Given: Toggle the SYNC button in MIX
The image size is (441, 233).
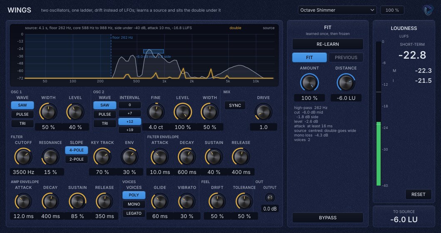Looking at the screenshot, I should [x=235, y=106].
